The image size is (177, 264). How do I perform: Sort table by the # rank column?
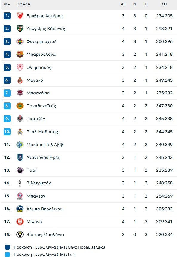[x=7, y=4]
